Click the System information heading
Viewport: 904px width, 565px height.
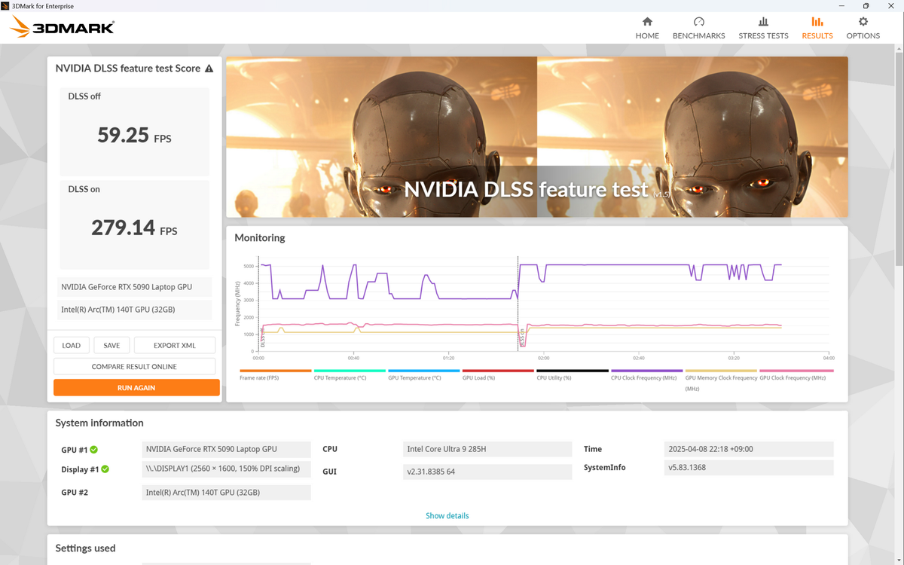99,423
